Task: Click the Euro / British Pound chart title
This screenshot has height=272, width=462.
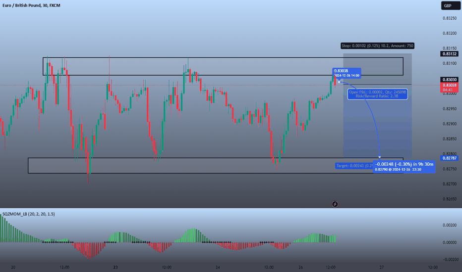Action: [31, 5]
